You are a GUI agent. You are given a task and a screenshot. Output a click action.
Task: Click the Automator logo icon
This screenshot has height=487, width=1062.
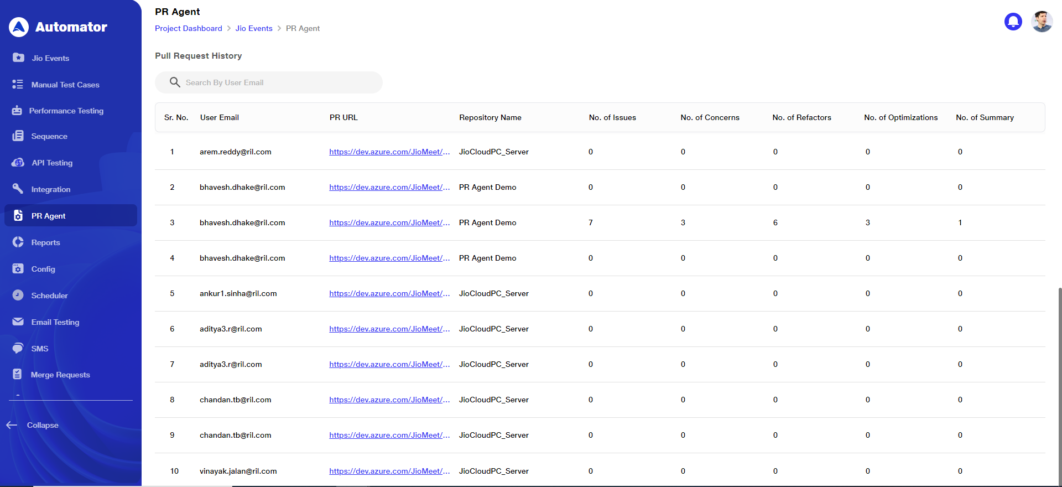(19, 27)
